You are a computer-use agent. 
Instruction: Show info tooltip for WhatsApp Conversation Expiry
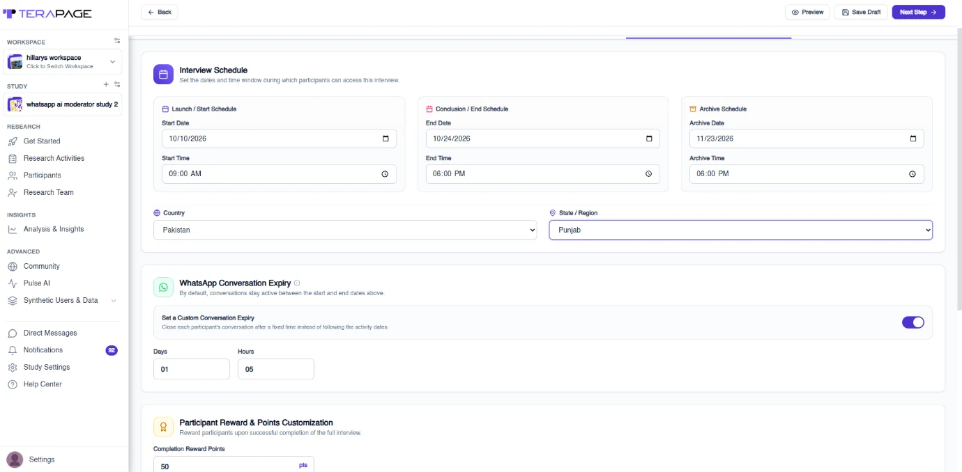[x=297, y=283]
